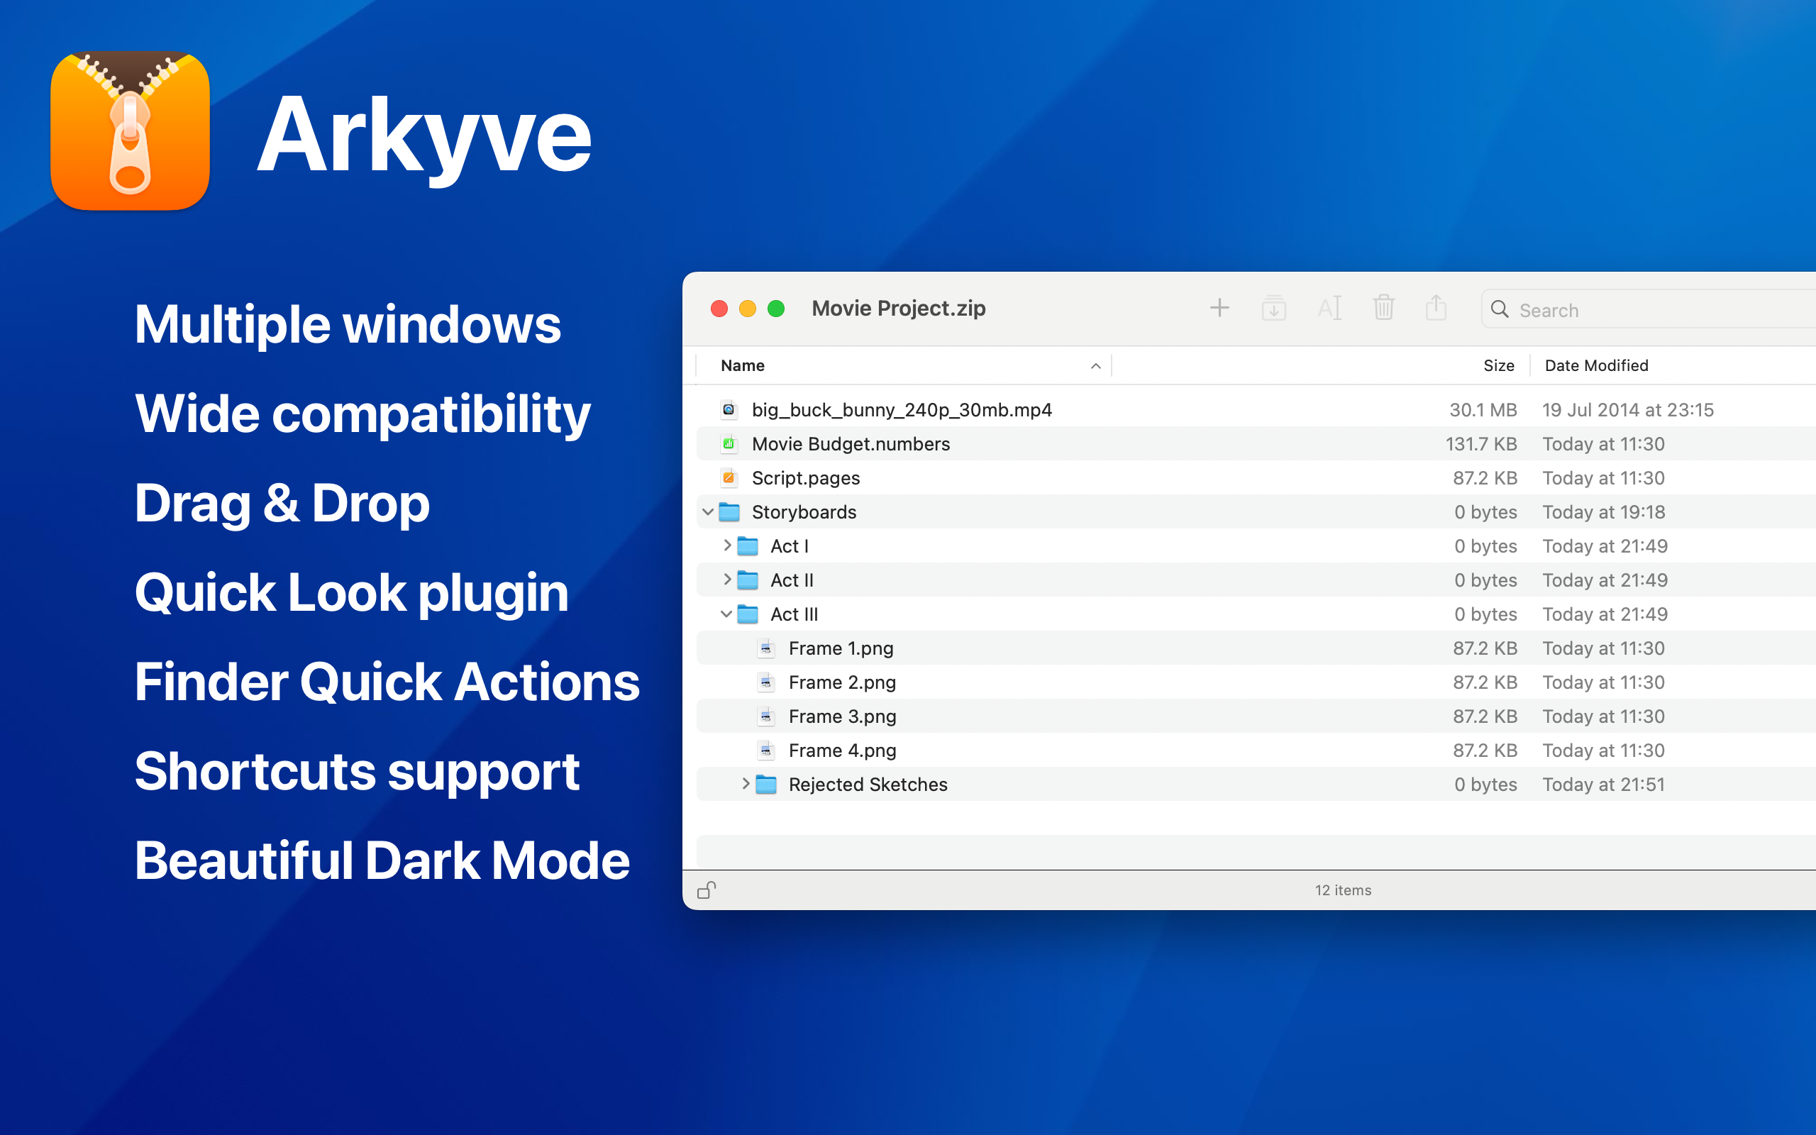Viewport: 1816px width, 1135px height.
Task: Click the Pages file icon for Script
Action: 728,477
